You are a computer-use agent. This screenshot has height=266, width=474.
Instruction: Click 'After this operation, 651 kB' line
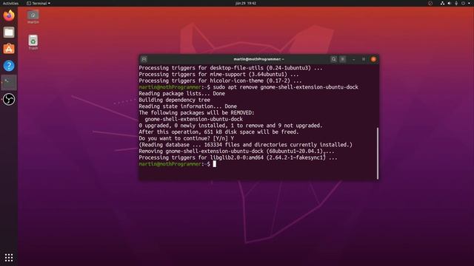pyautogui.click(x=218, y=132)
